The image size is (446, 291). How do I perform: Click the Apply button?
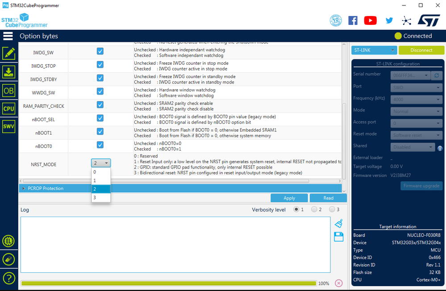[x=289, y=198]
